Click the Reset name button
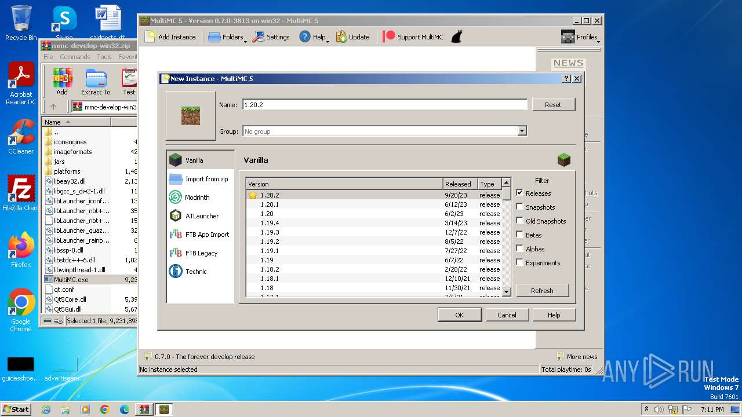Screen dimensions: 742x417 pos(553,105)
